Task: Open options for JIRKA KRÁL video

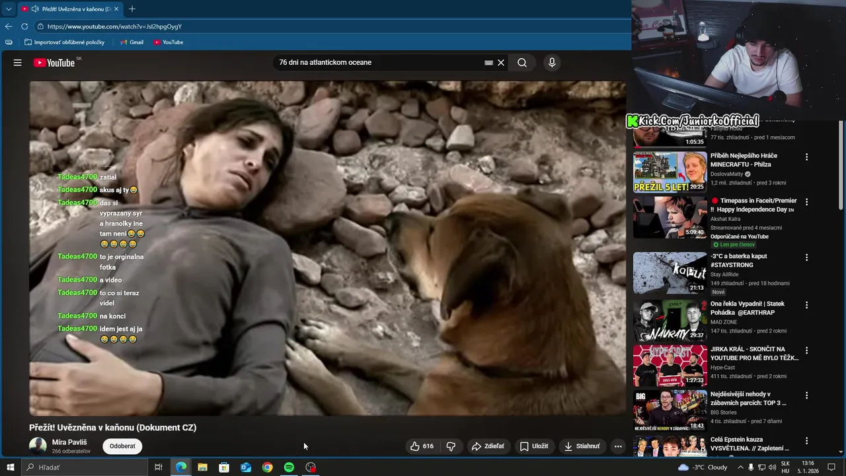Action: tap(806, 350)
